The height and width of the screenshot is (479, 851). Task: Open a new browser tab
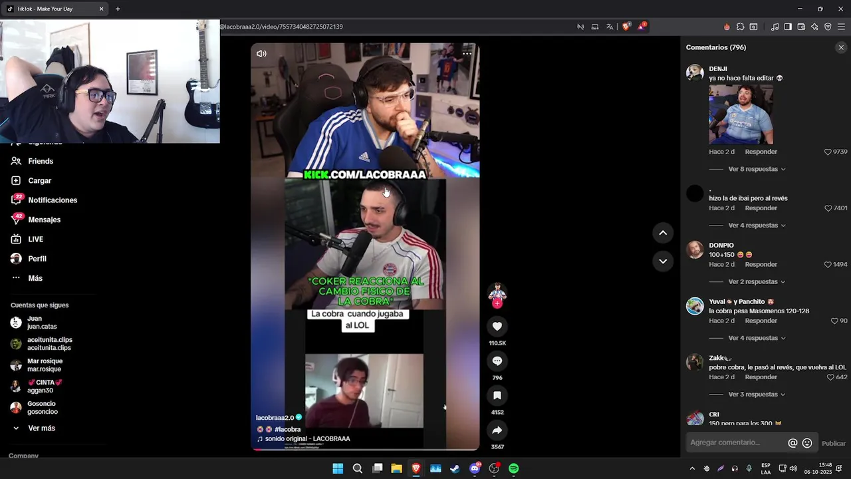click(x=118, y=9)
